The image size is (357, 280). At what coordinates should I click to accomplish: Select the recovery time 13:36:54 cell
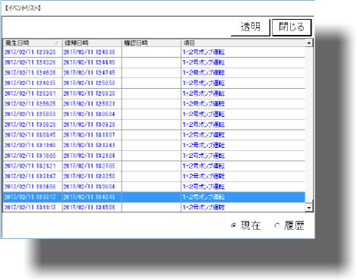point(92,187)
